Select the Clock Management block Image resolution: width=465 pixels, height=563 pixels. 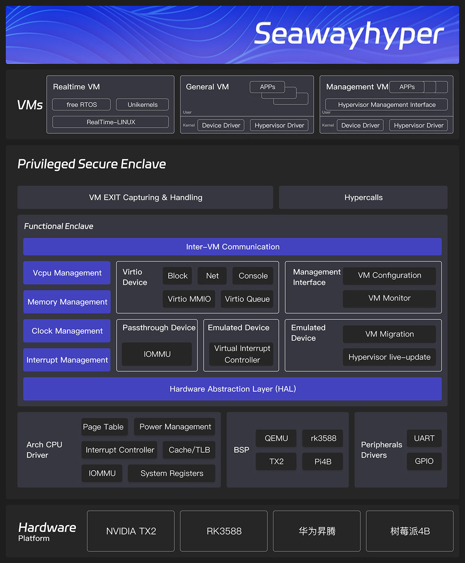67,331
